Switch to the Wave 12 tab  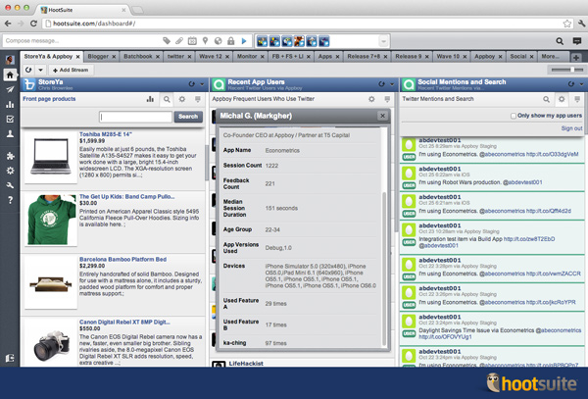(210, 56)
